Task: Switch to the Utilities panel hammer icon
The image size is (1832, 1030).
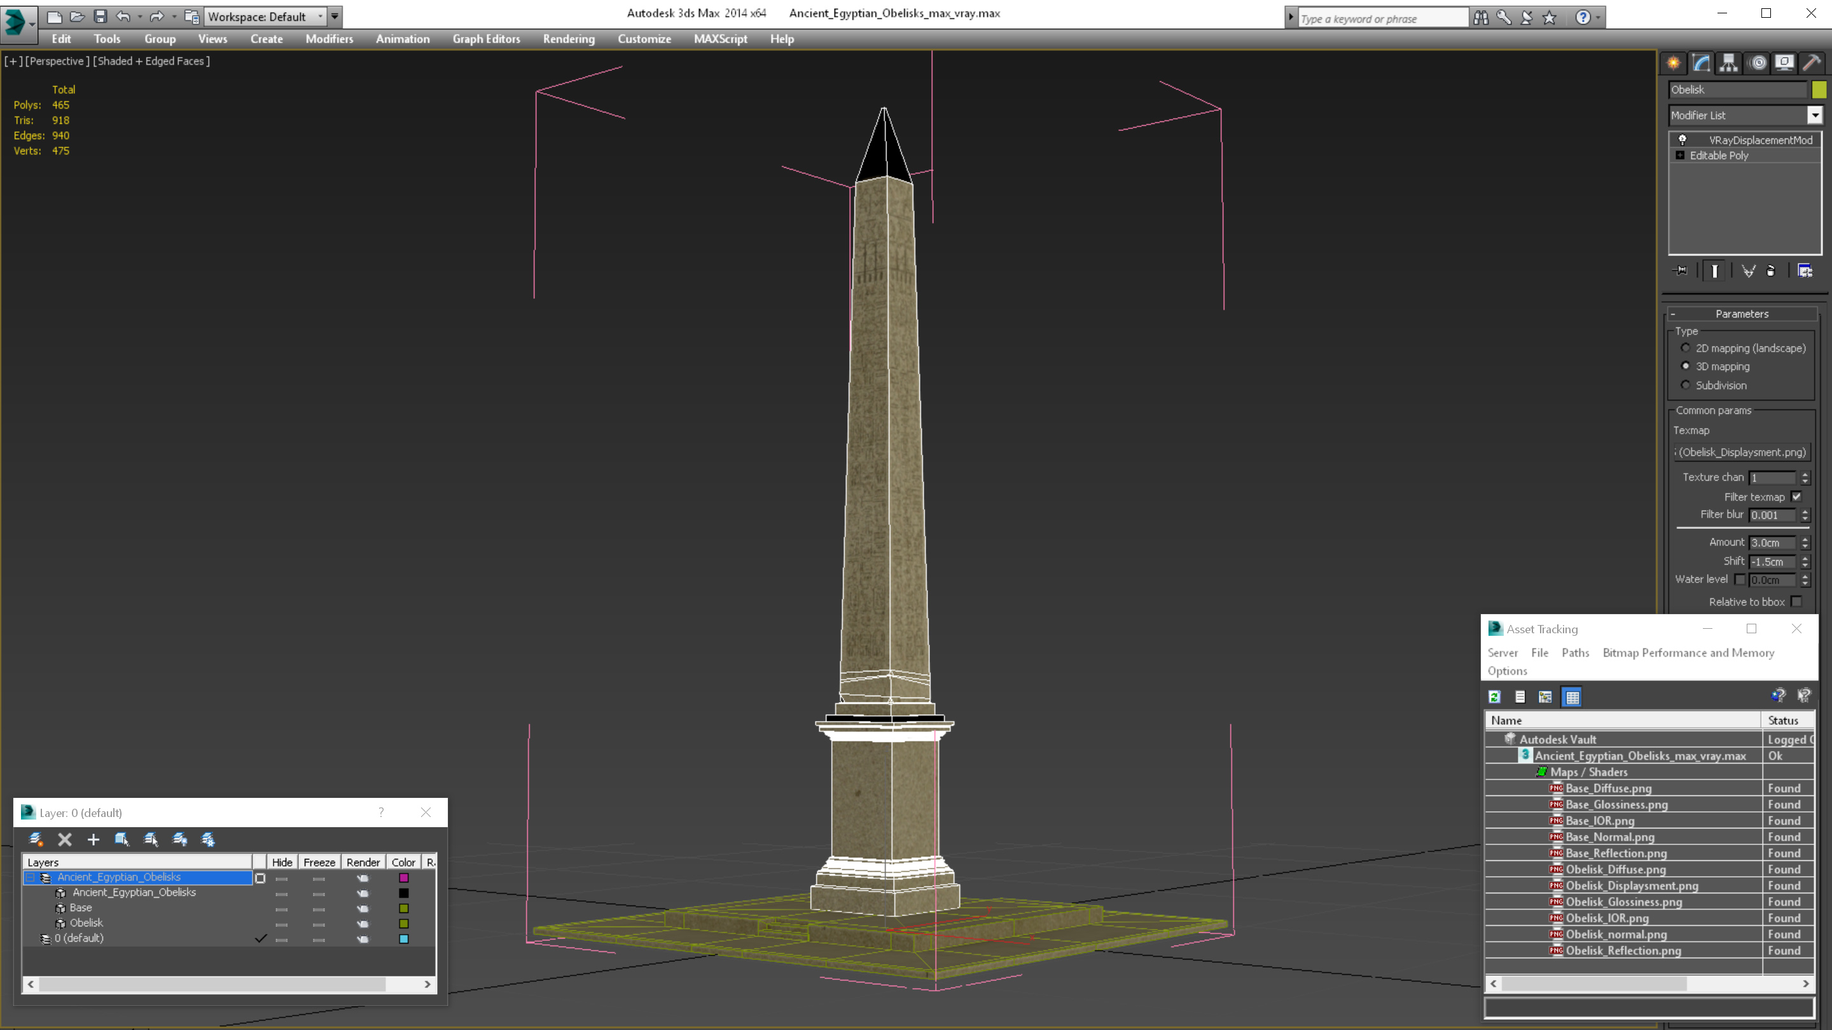Action: pos(1812,64)
